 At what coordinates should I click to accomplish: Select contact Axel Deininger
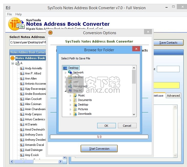click(34, 150)
